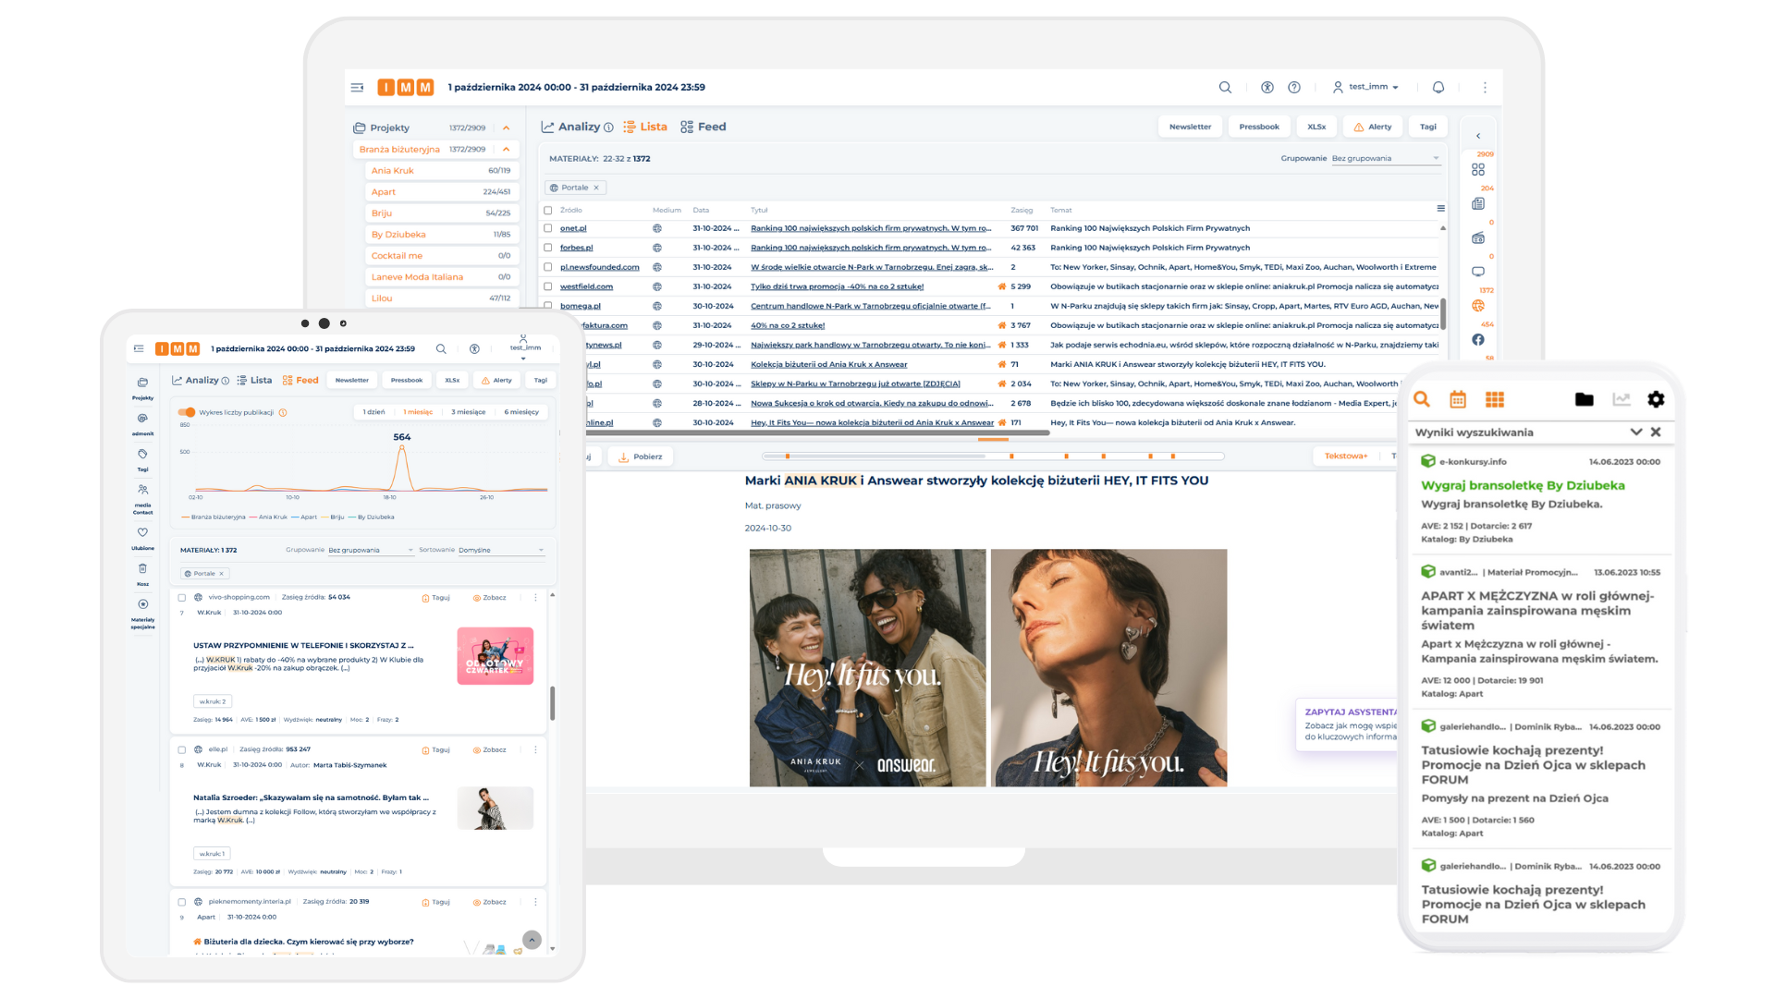Click the Pressbook button on desktop
Screen dimensions: 1775x998
(1259, 127)
